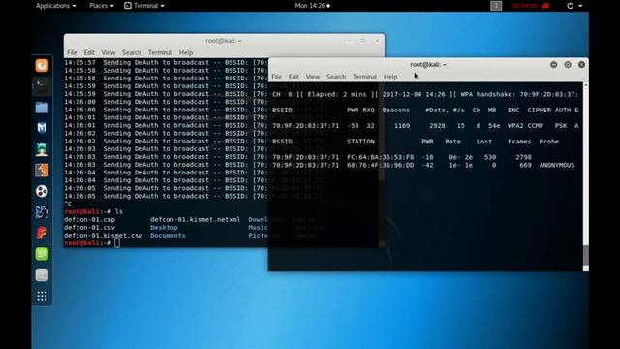The height and width of the screenshot is (349, 620).
Task: Click the Desktop directory in ls output
Action: click(x=164, y=228)
